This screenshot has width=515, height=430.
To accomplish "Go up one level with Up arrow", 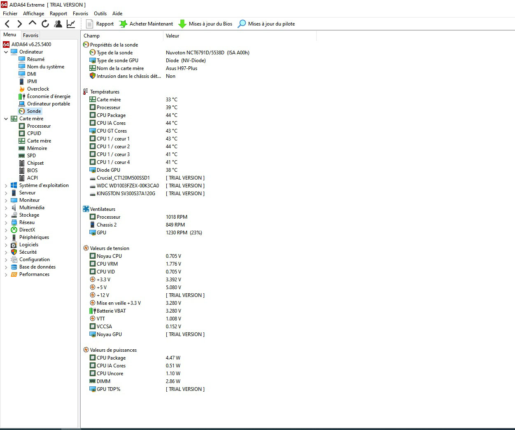I will pyautogui.click(x=33, y=24).
